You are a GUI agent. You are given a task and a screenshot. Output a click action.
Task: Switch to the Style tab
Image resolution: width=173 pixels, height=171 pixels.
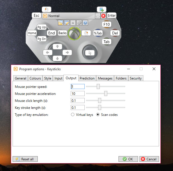(x=48, y=78)
